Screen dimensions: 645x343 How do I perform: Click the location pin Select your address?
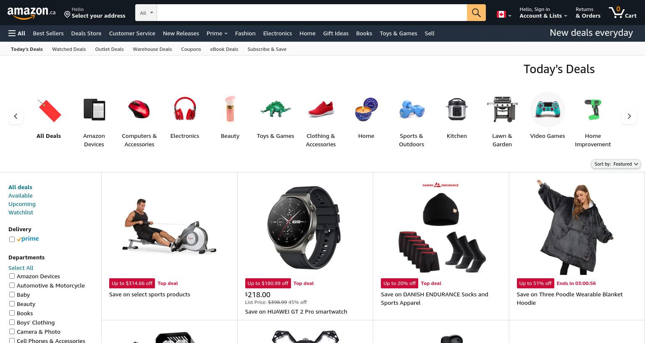(x=95, y=13)
